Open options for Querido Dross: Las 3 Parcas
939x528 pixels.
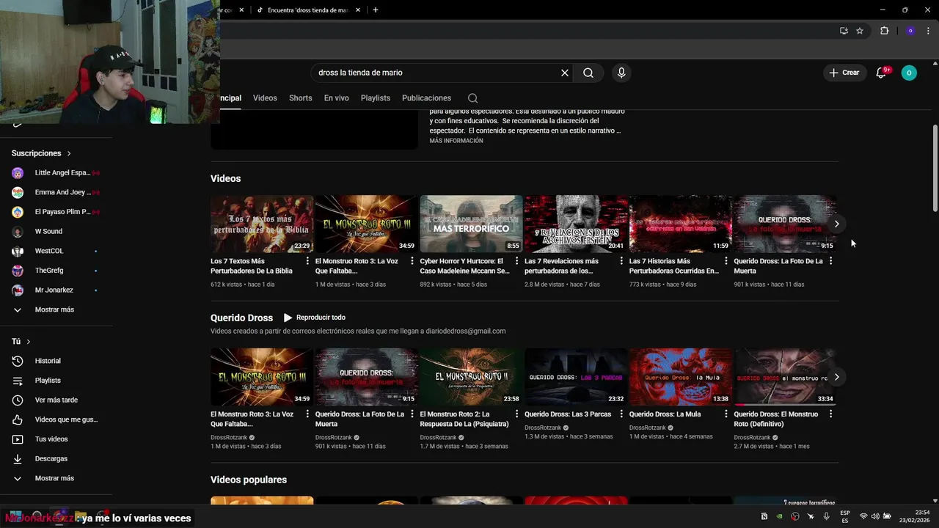point(621,414)
